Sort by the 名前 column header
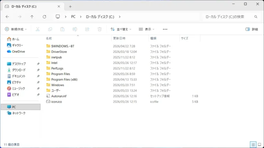The image size is (264, 148). coord(49,38)
